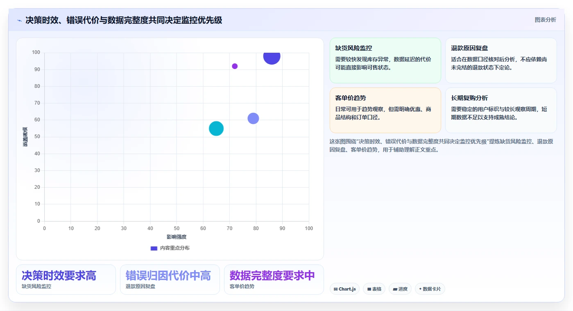Click the lightning icon beside the title
This screenshot has width=573, height=311.
(x=19, y=20)
